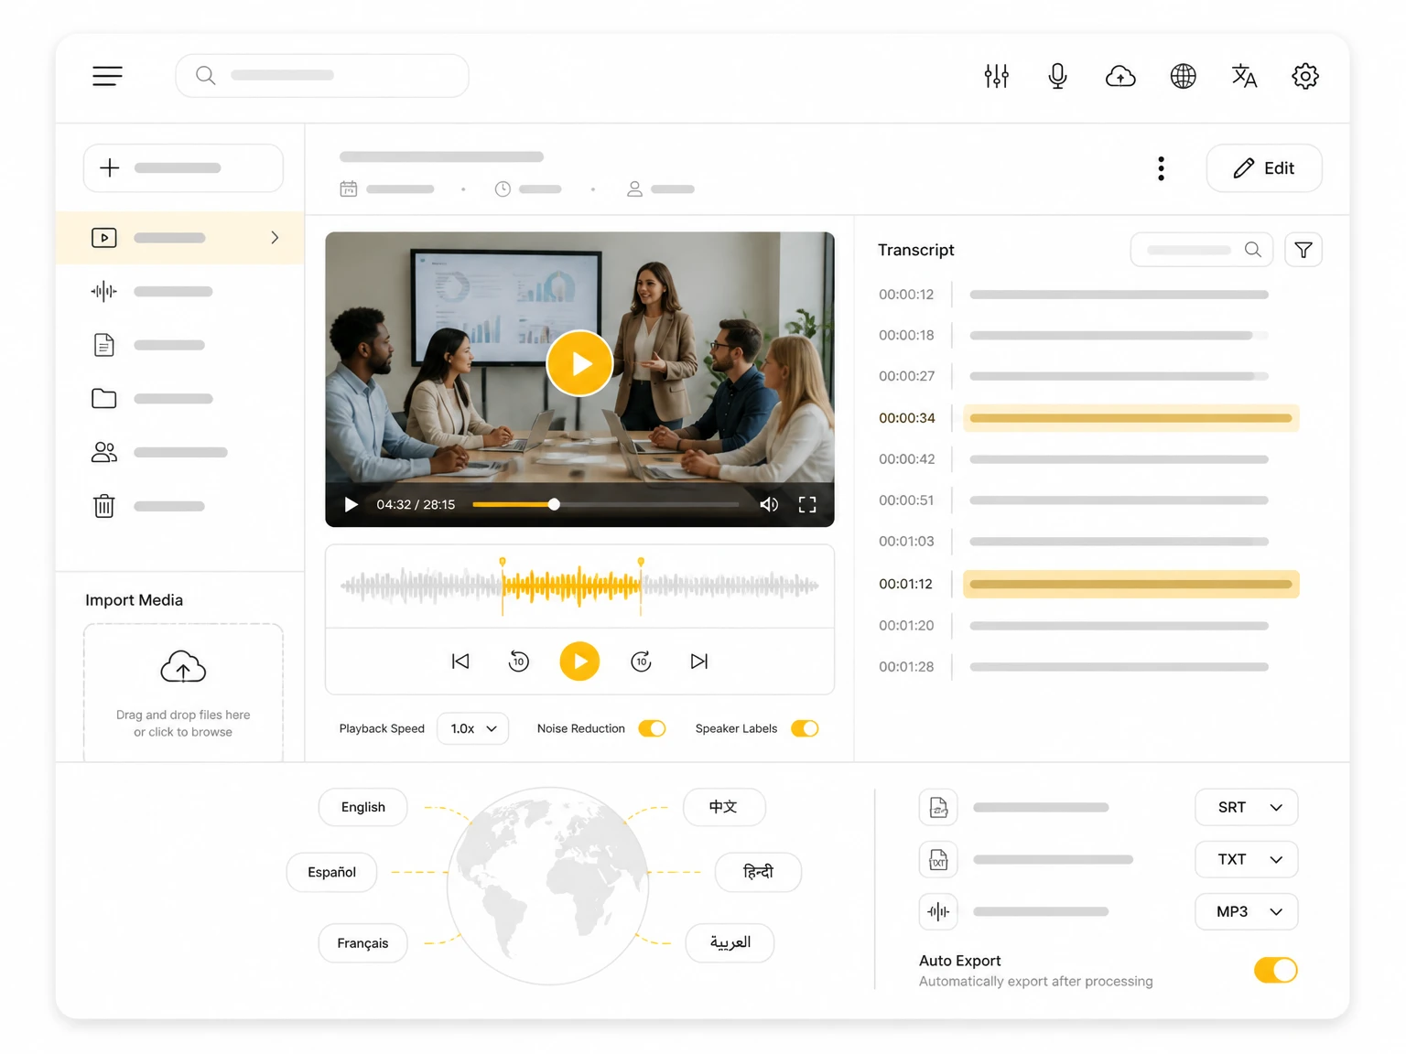Click the cloud upload icon in top bar

[1120, 76]
